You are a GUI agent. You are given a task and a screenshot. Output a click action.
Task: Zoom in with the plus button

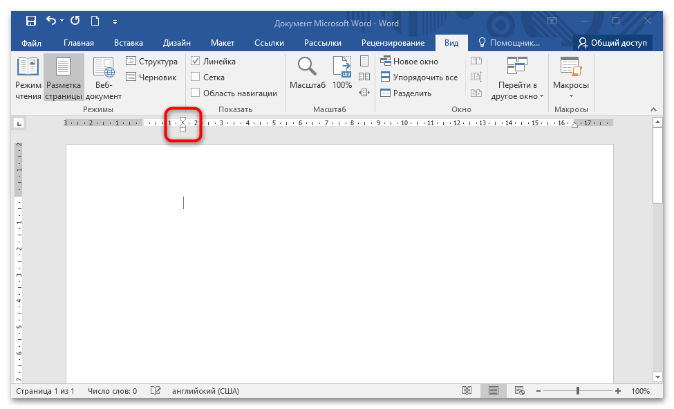618,391
